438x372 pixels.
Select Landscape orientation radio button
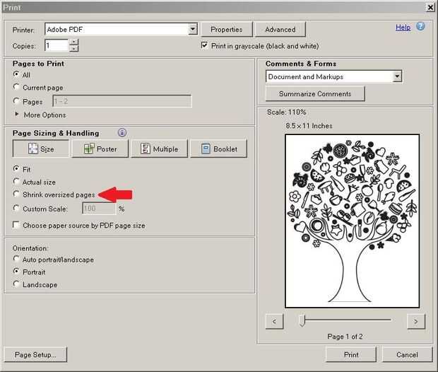(16, 284)
